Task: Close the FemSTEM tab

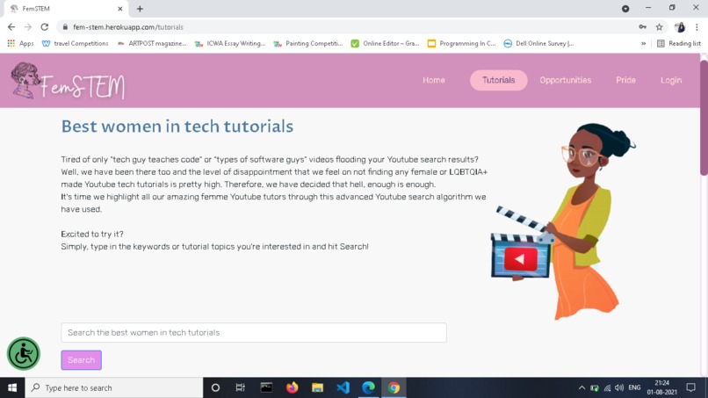Action: (120, 9)
